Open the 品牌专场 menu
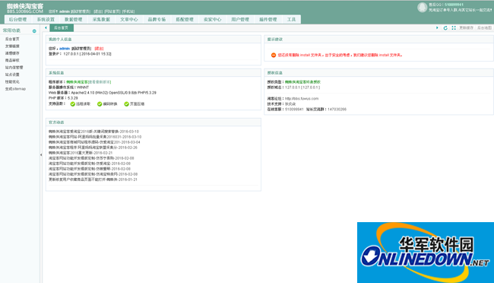Screen dimensions: 494x283 pyautogui.click(x=157, y=19)
